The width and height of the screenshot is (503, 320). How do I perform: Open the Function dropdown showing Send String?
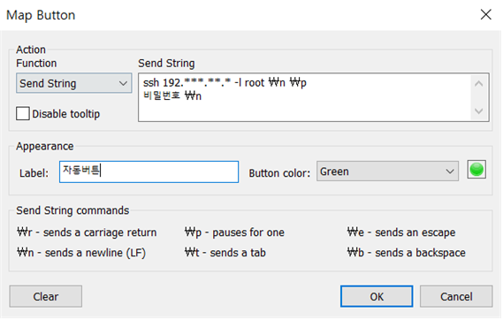(x=73, y=83)
